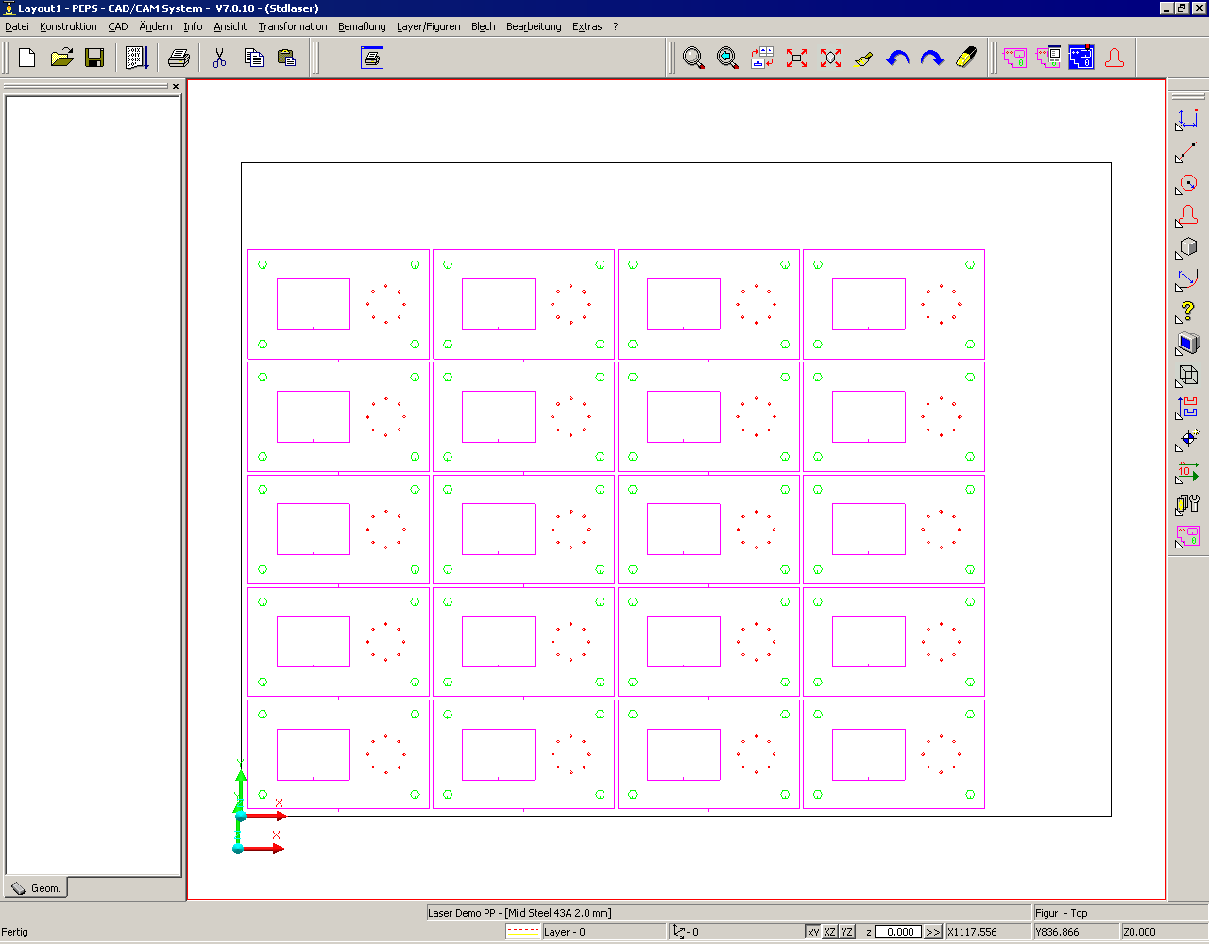Toggle the YZ plane button
1209x944 pixels.
[846, 932]
